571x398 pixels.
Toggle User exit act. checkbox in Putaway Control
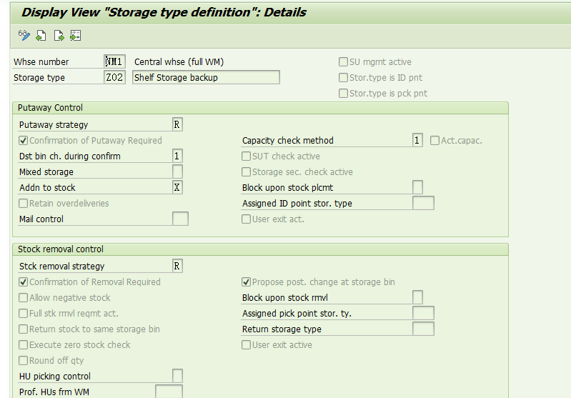(246, 219)
